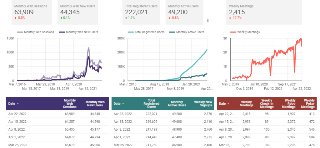Sort by Weekly Meetings column header in red table
Image resolution: width=320 pixels, height=148 pixels.
coord(246,104)
